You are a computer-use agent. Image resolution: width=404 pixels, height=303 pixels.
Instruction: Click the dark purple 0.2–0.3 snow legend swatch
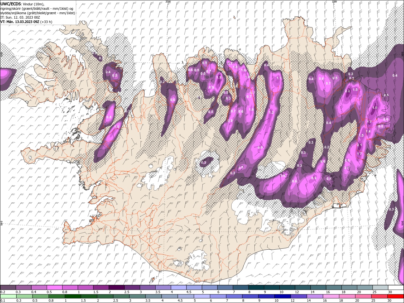[x=8, y=288]
